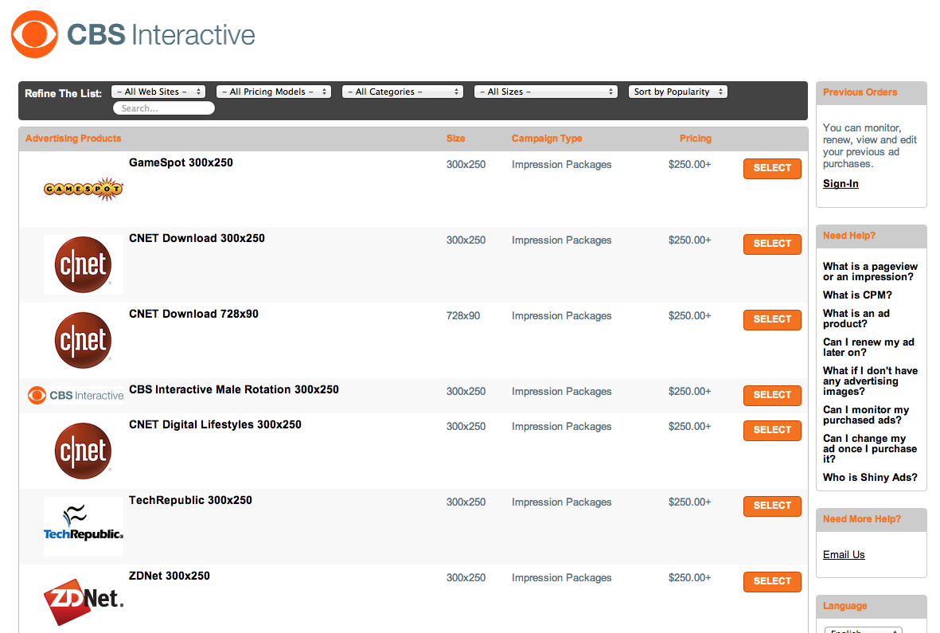This screenshot has width=940, height=633.
Task: Click the 'Refine The List:' label
Action: click(x=63, y=93)
